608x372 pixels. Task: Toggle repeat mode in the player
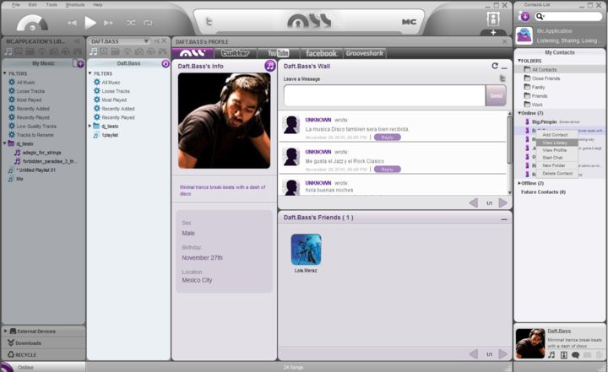click(x=148, y=23)
